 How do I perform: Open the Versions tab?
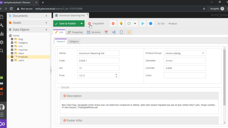pyautogui.click(x=94, y=32)
